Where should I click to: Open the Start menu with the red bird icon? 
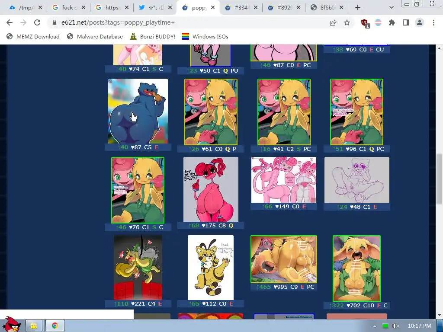11,325
